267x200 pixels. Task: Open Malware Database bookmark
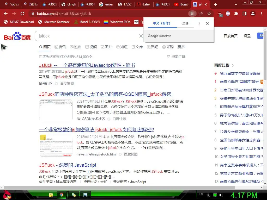point(54,22)
